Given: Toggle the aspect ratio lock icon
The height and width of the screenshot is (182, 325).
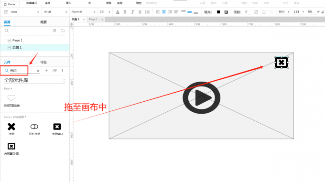Looking at the screenshot, I should [x=323, y=12].
